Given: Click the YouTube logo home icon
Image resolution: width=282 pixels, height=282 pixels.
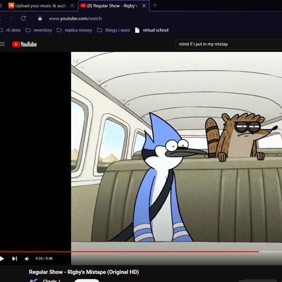Looking at the screenshot, I should coord(24,45).
